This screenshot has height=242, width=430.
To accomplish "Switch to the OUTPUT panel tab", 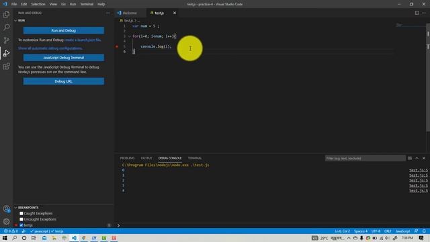I will (x=146, y=159).
